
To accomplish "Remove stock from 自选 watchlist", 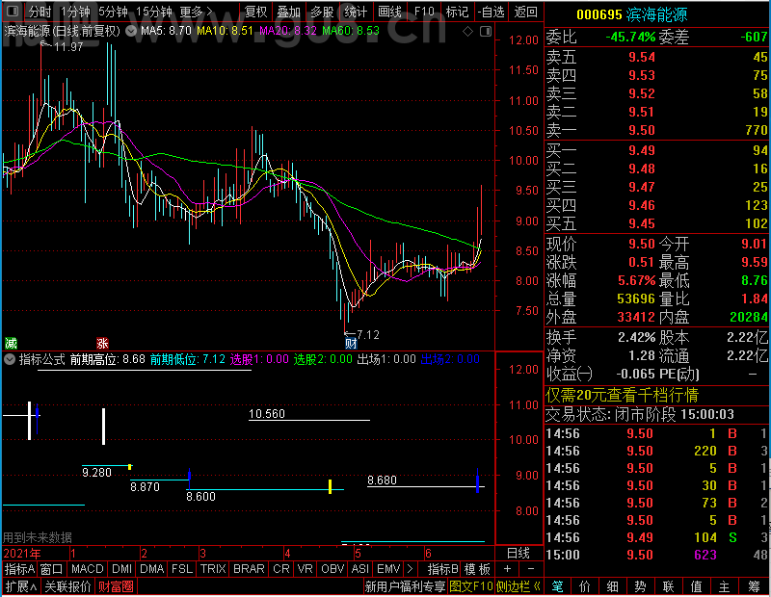I will [x=491, y=12].
